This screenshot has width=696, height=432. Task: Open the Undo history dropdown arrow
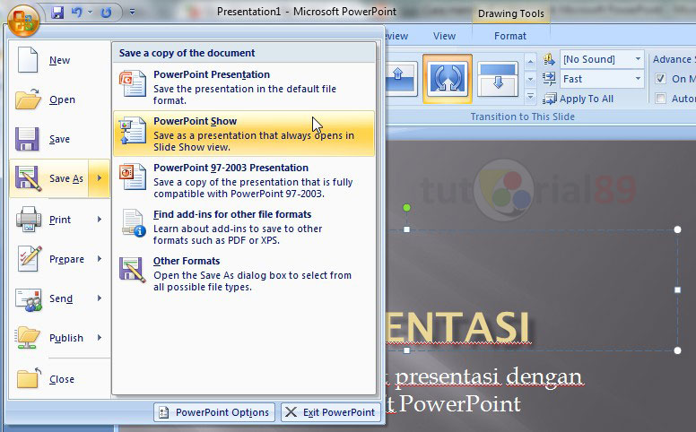(90, 13)
